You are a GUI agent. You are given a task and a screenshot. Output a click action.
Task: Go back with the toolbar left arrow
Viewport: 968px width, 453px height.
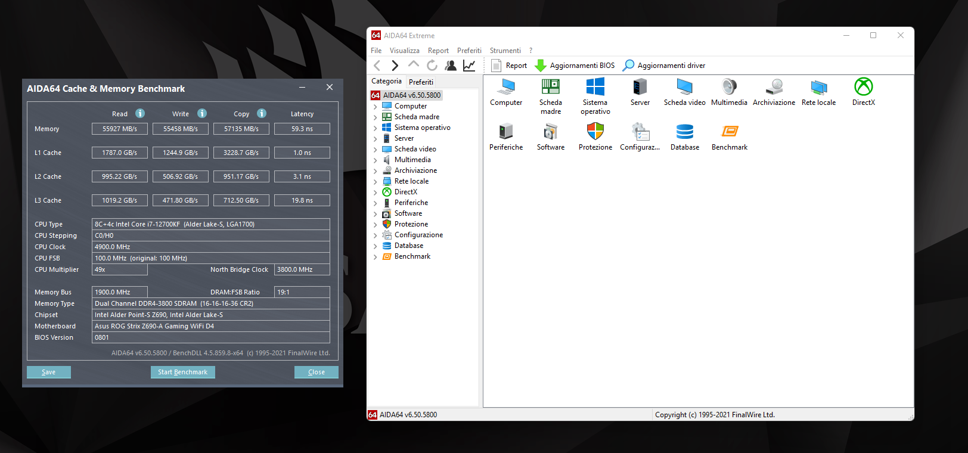[x=377, y=66]
